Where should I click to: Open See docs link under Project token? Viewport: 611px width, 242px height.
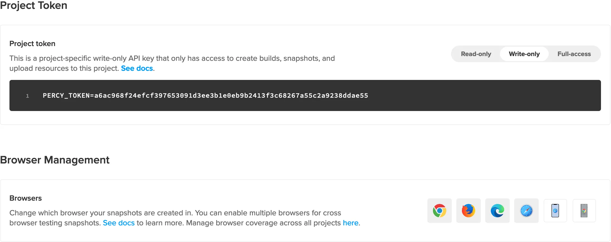[x=137, y=68]
